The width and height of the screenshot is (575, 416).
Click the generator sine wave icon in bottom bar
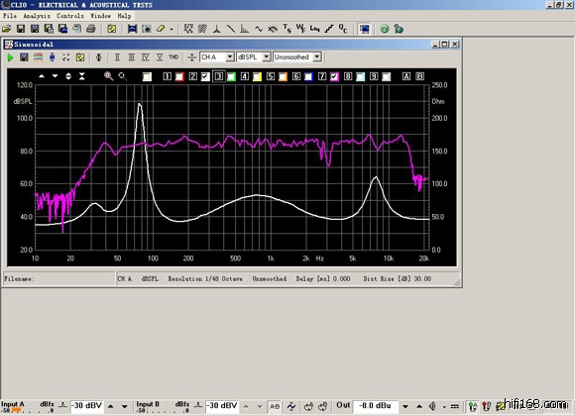coord(291,406)
